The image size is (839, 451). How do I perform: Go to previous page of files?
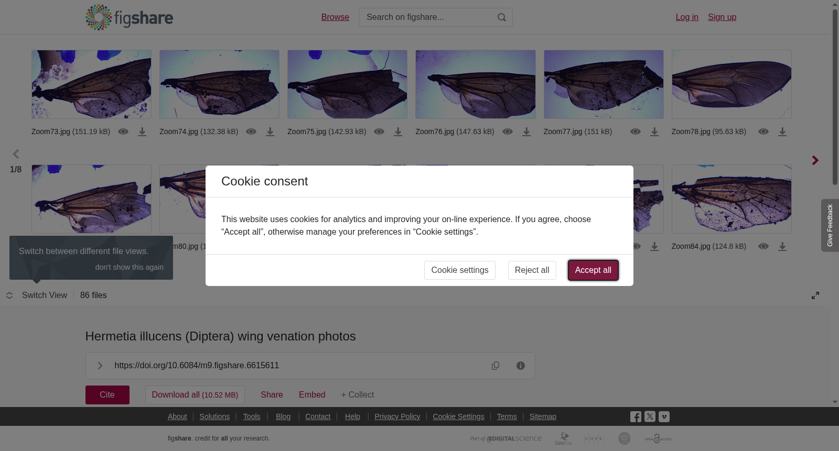(16, 154)
